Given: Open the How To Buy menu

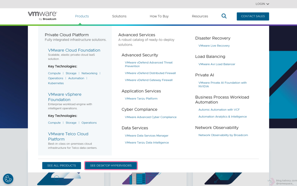Looking at the screenshot, I should pos(159,16).
